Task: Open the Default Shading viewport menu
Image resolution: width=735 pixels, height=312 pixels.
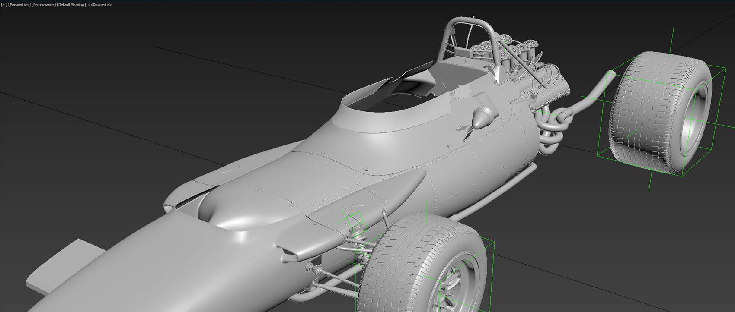Action: click(71, 5)
